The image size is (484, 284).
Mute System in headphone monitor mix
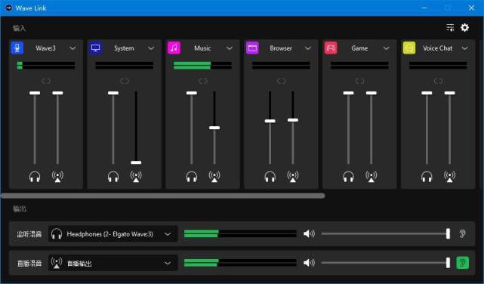pyautogui.click(x=113, y=177)
